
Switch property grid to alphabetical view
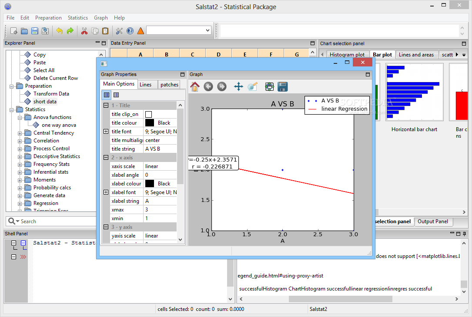pos(116,95)
